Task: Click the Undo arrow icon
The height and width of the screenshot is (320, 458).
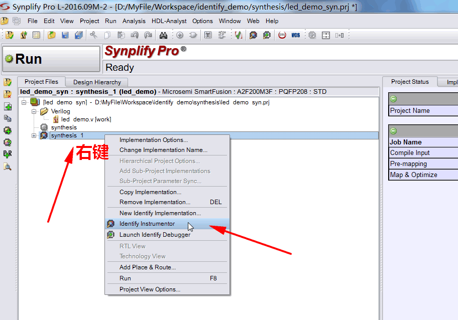Action: click(135, 35)
